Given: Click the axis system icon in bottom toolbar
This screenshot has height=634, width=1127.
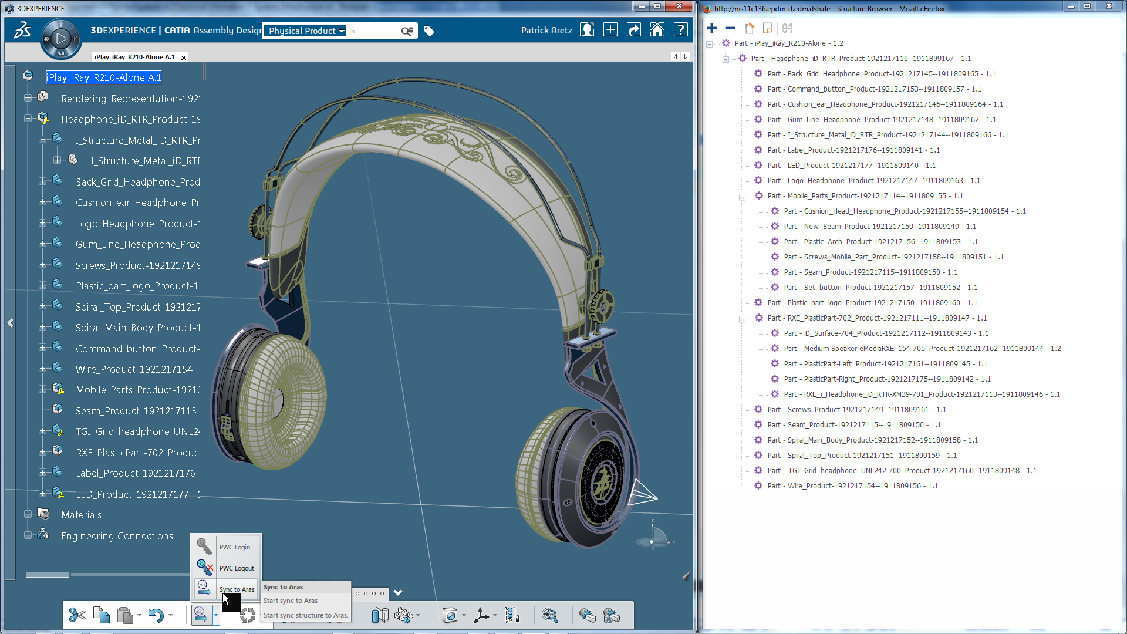Looking at the screenshot, I should [481, 615].
